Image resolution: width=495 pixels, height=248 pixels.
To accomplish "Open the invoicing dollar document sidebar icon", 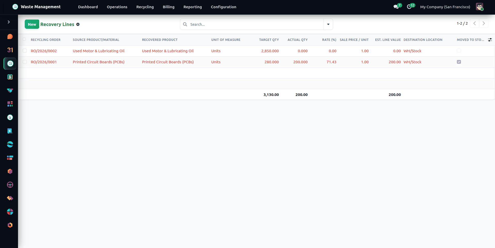I will tap(10, 131).
